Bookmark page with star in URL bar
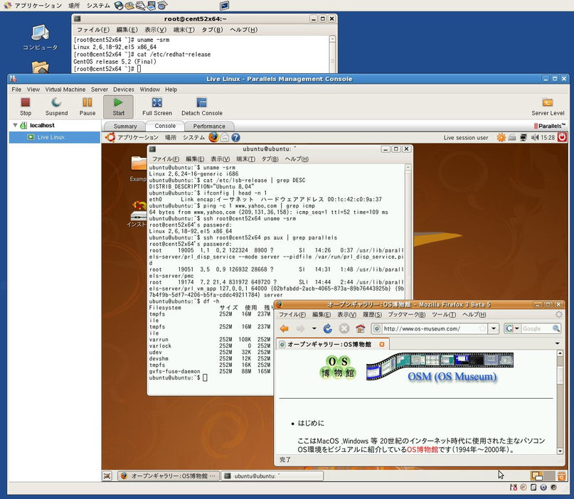 click(483, 328)
